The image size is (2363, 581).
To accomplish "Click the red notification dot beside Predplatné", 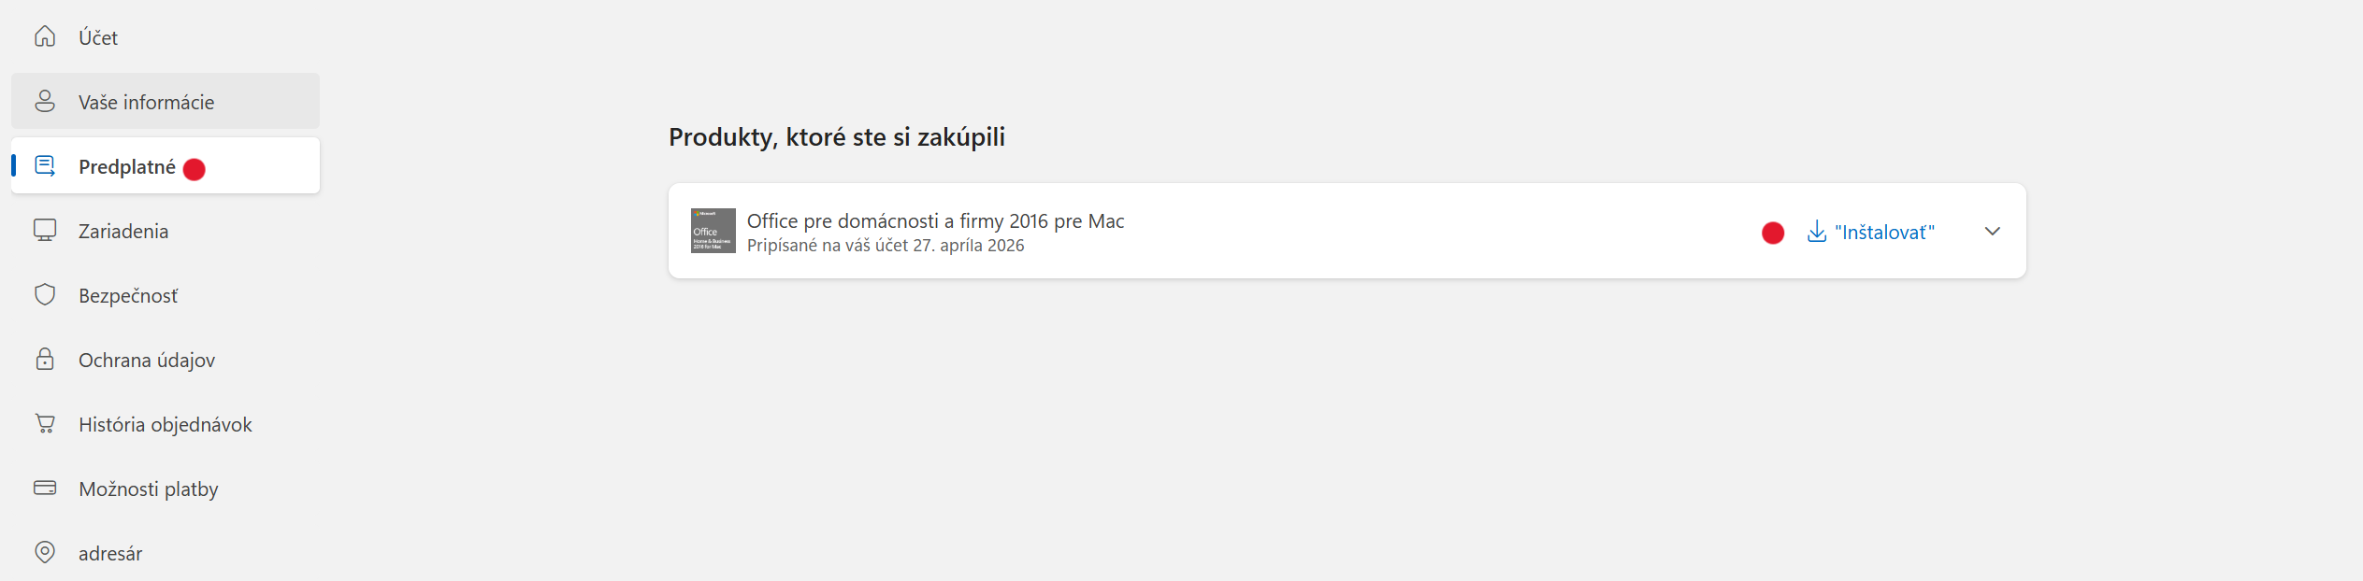I will coord(195,169).
